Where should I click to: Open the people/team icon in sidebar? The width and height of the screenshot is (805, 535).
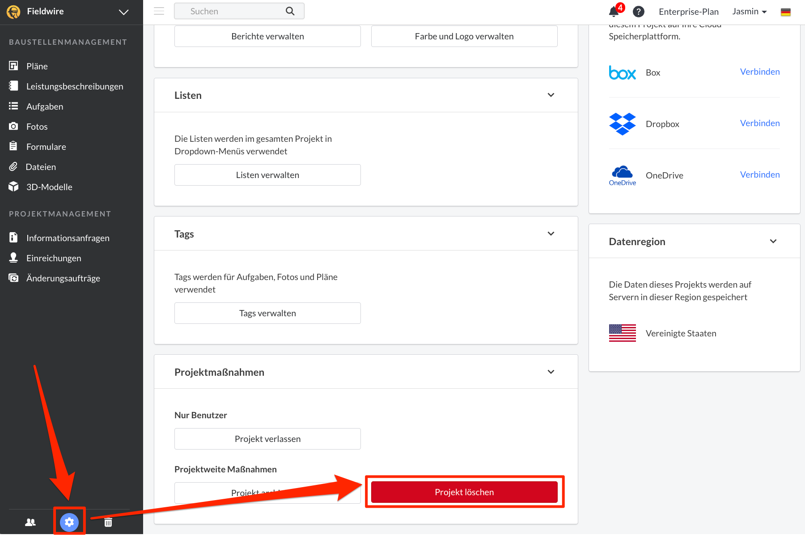coord(30,522)
